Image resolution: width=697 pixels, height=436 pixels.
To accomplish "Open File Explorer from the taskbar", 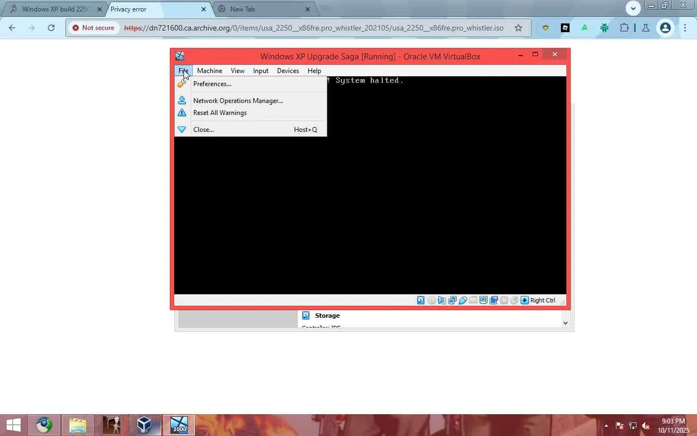I will click(78, 425).
